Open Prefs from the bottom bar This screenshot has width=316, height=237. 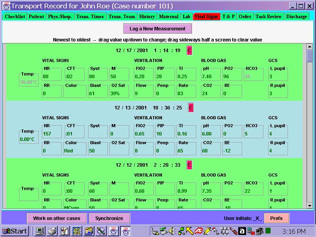click(x=276, y=218)
